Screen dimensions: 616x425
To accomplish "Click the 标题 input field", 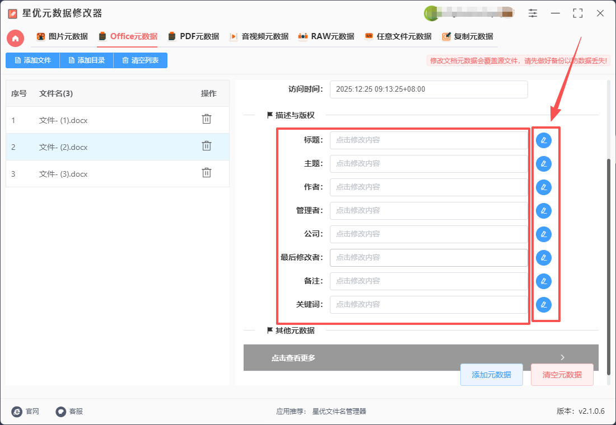I will click(x=428, y=140).
